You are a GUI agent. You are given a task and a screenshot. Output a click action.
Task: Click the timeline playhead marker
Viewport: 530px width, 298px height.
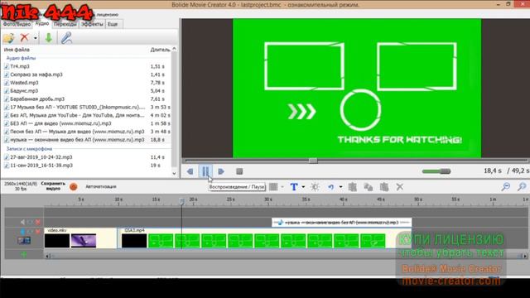(x=181, y=201)
